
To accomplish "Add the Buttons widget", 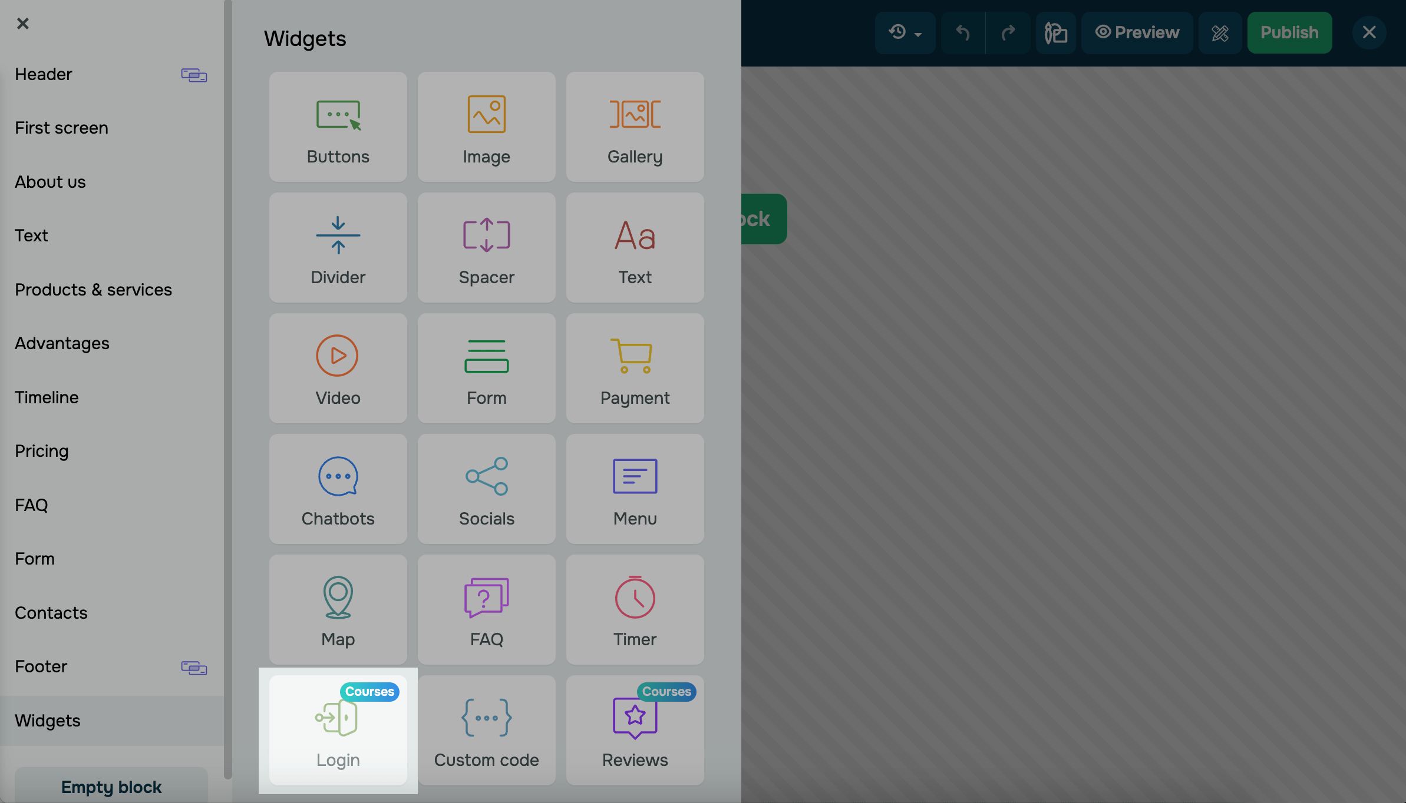I will click(x=338, y=127).
